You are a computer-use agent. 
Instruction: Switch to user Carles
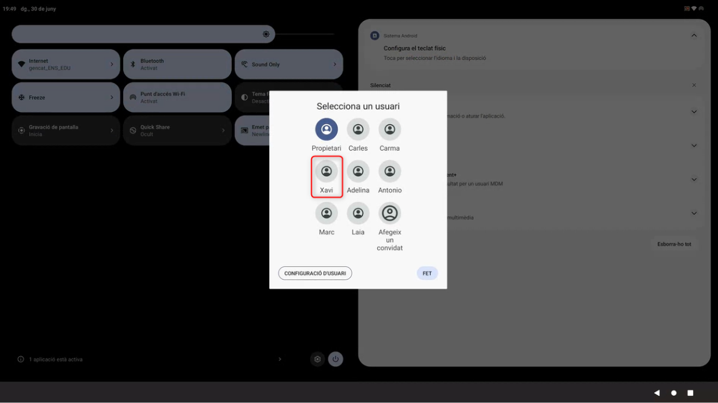click(358, 129)
